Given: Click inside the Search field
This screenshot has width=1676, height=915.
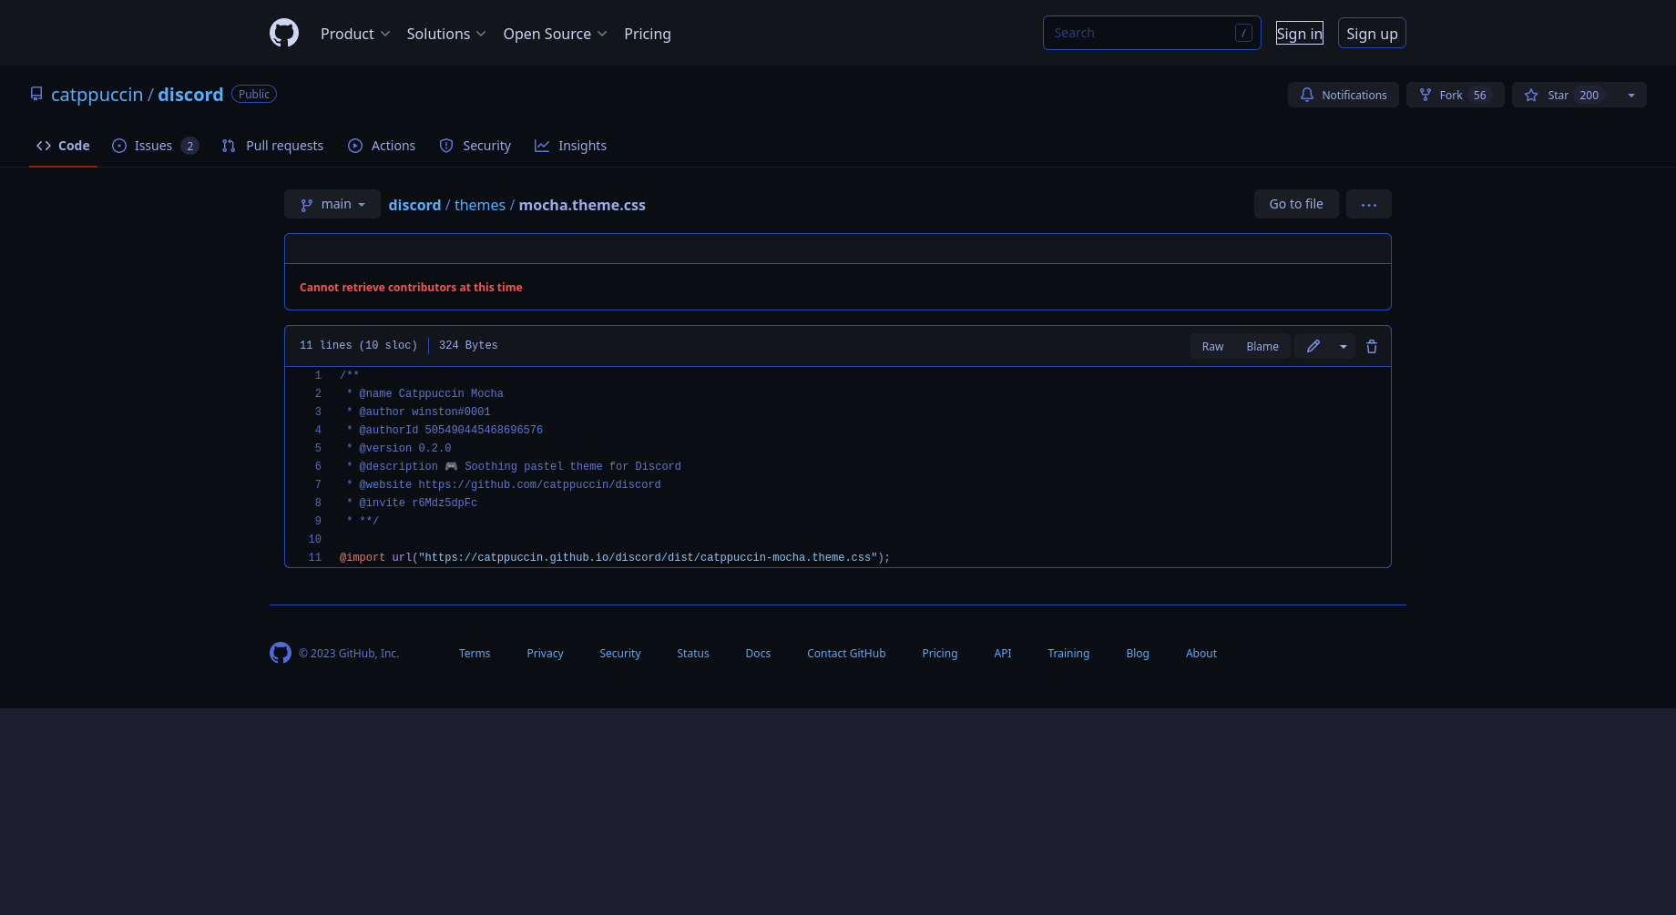Looking at the screenshot, I should click(x=1139, y=32).
